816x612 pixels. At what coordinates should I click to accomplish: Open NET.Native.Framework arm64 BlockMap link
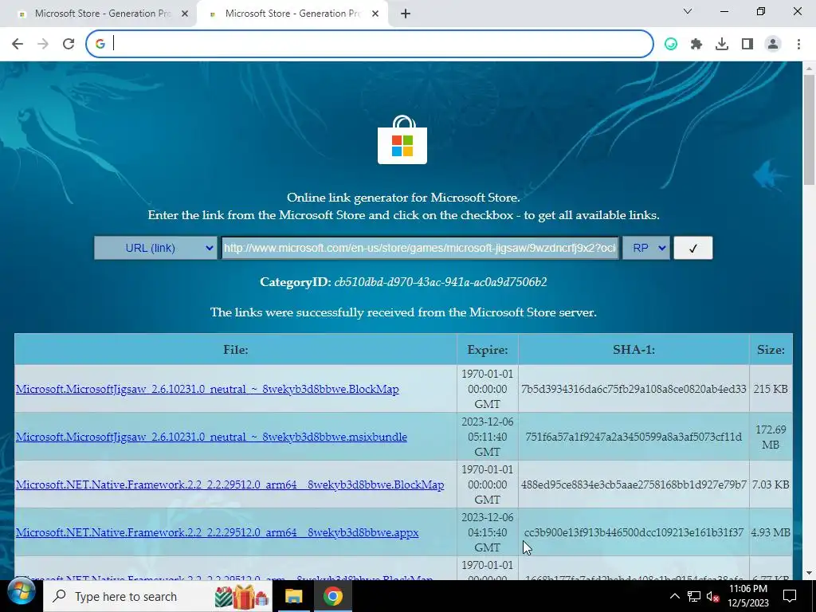[x=230, y=484]
